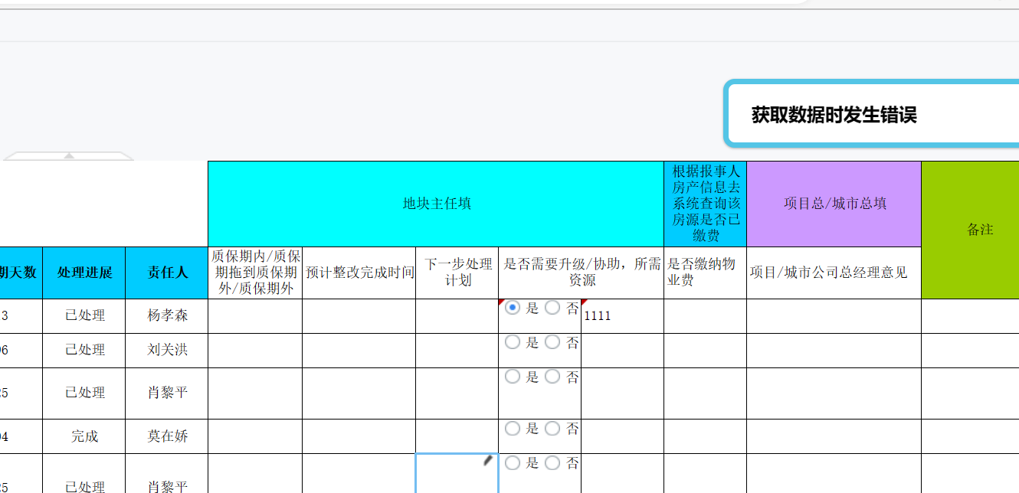1019x493 pixels.
Task: Click 总经理意见 cell in 杨孝森 row
Action: tap(834, 316)
